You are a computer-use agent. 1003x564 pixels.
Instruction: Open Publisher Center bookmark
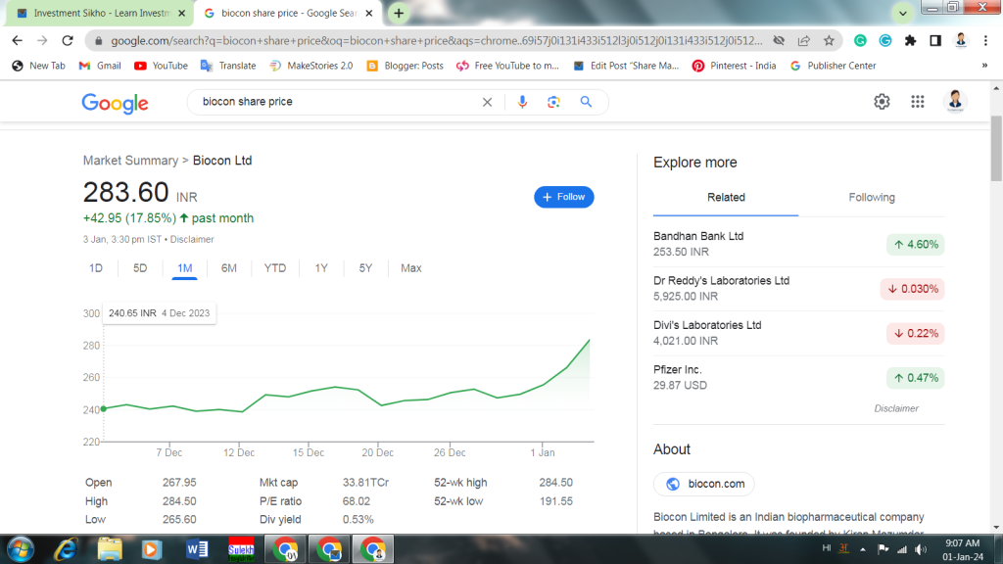pyautogui.click(x=834, y=66)
